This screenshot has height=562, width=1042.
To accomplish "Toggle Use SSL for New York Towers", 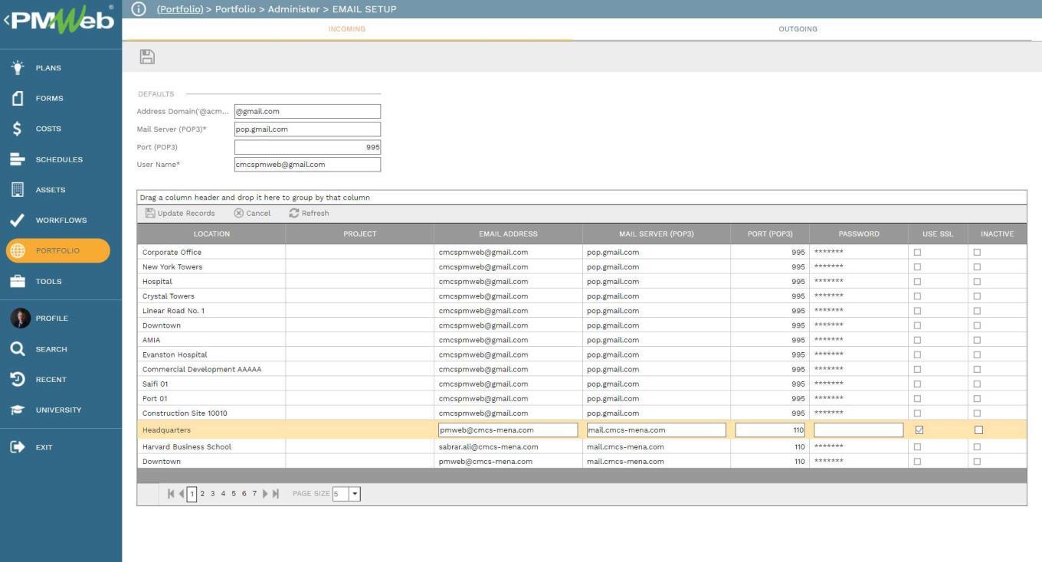I will (918, 267).
